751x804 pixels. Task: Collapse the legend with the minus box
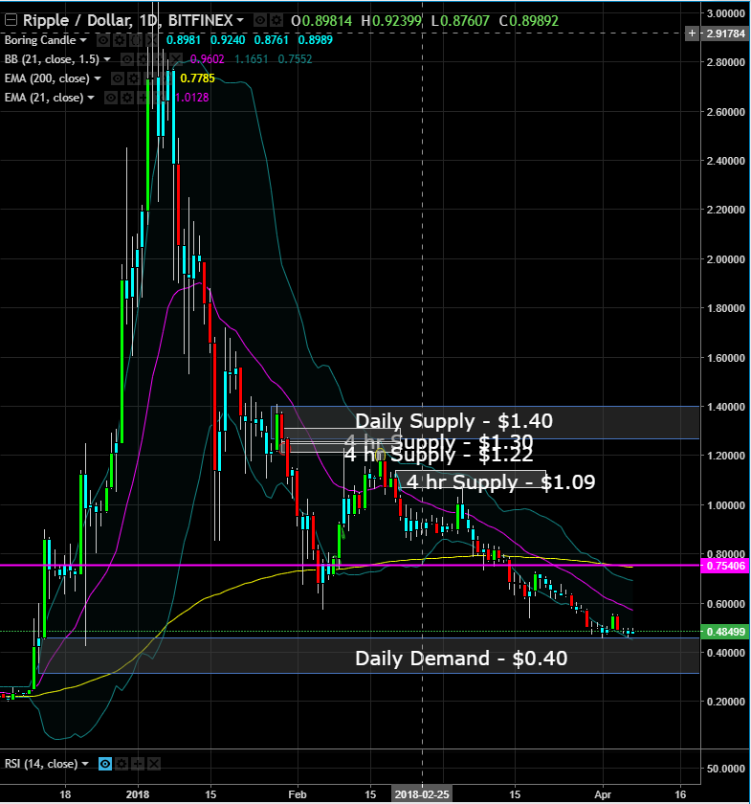(11, 20)
